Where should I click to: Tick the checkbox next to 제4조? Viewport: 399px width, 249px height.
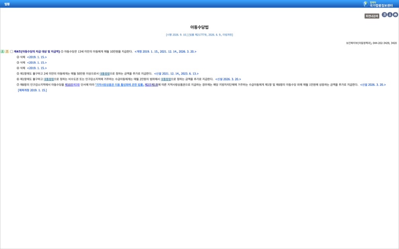[x=12, y=52]
